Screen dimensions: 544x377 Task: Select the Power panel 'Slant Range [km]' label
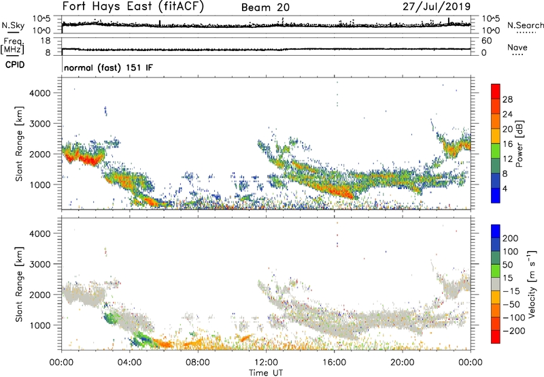coord(19,144)
